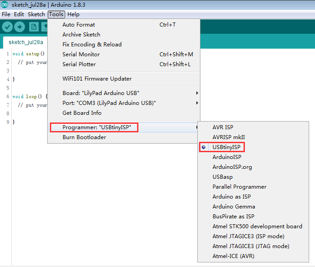The width and height of the screenshot is (315, 267).
Task: Click the Verify checkmark toolbar icon
Action: [x=7, y=27]
